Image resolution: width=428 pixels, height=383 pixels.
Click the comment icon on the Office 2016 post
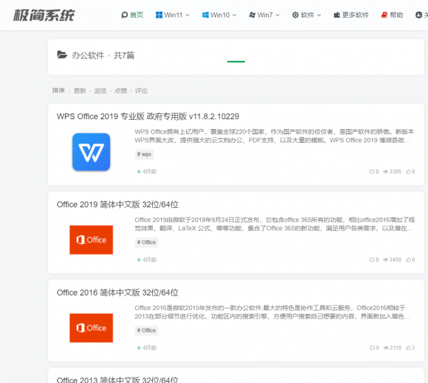372,348
